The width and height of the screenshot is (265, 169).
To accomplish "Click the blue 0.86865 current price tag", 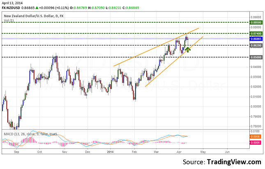I will (256, 39).
